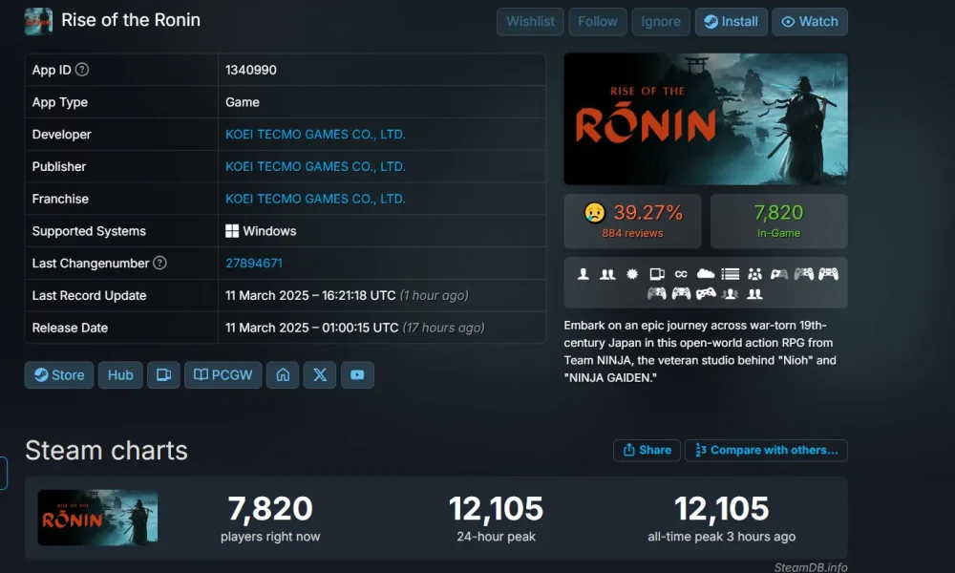Click the Rise of the Ronin page title
The width and height of the screenshot is (955, 573).
(x=131, y=20)
